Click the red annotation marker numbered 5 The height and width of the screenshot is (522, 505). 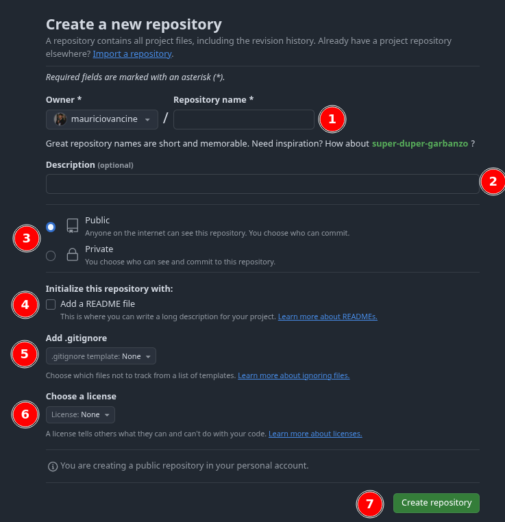(x=25, y=354)
